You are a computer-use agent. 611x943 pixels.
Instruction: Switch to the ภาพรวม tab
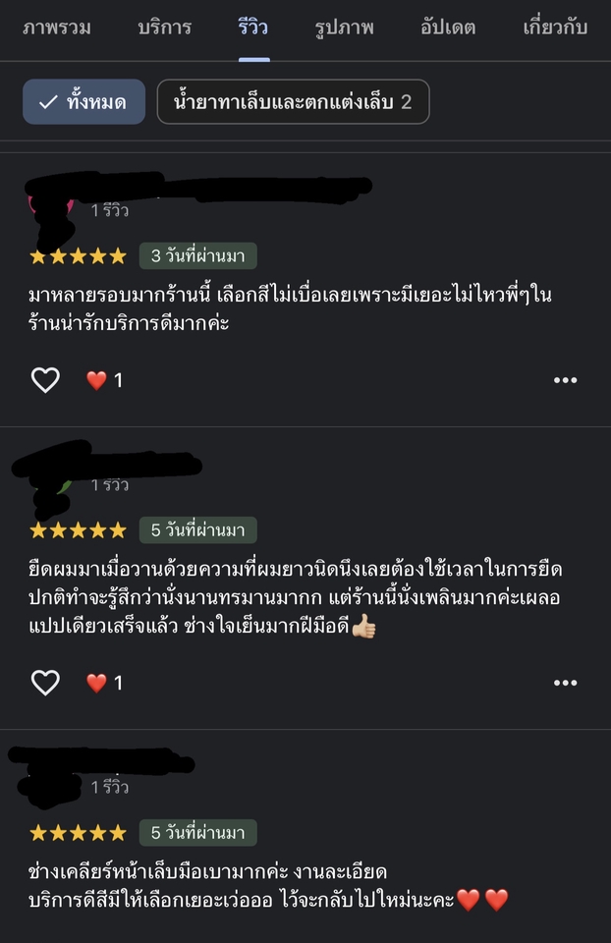pos(57,28)
